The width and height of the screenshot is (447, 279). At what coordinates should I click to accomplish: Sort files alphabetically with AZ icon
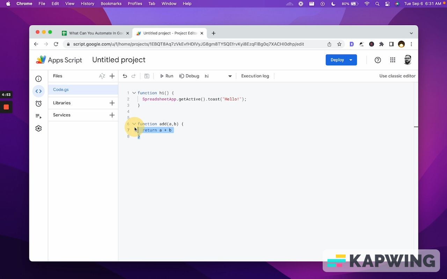coord(102,76)
